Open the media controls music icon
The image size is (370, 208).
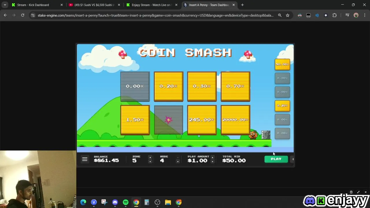pos(347,15)
